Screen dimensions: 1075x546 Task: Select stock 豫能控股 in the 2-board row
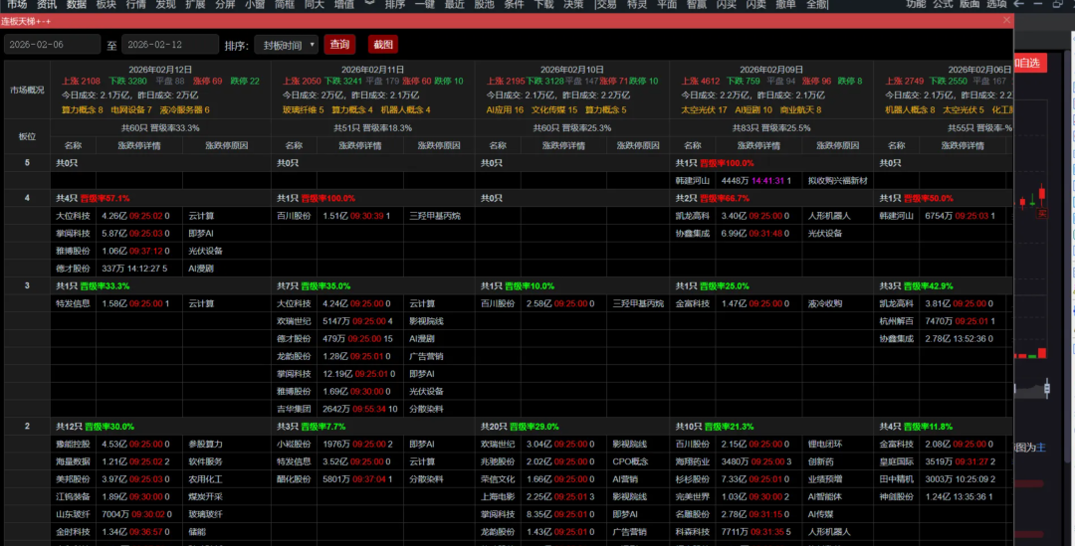pyautogui.click(x=73, y=444)
